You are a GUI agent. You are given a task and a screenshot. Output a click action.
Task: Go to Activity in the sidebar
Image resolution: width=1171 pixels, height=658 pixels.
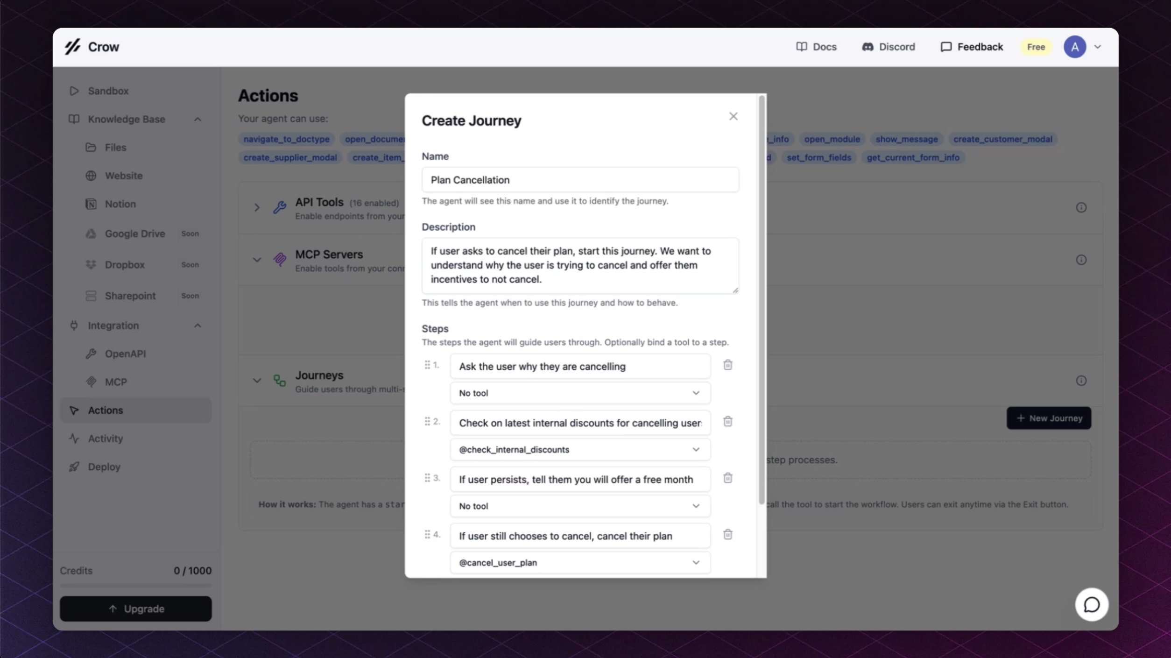click(x=106, y=438)
